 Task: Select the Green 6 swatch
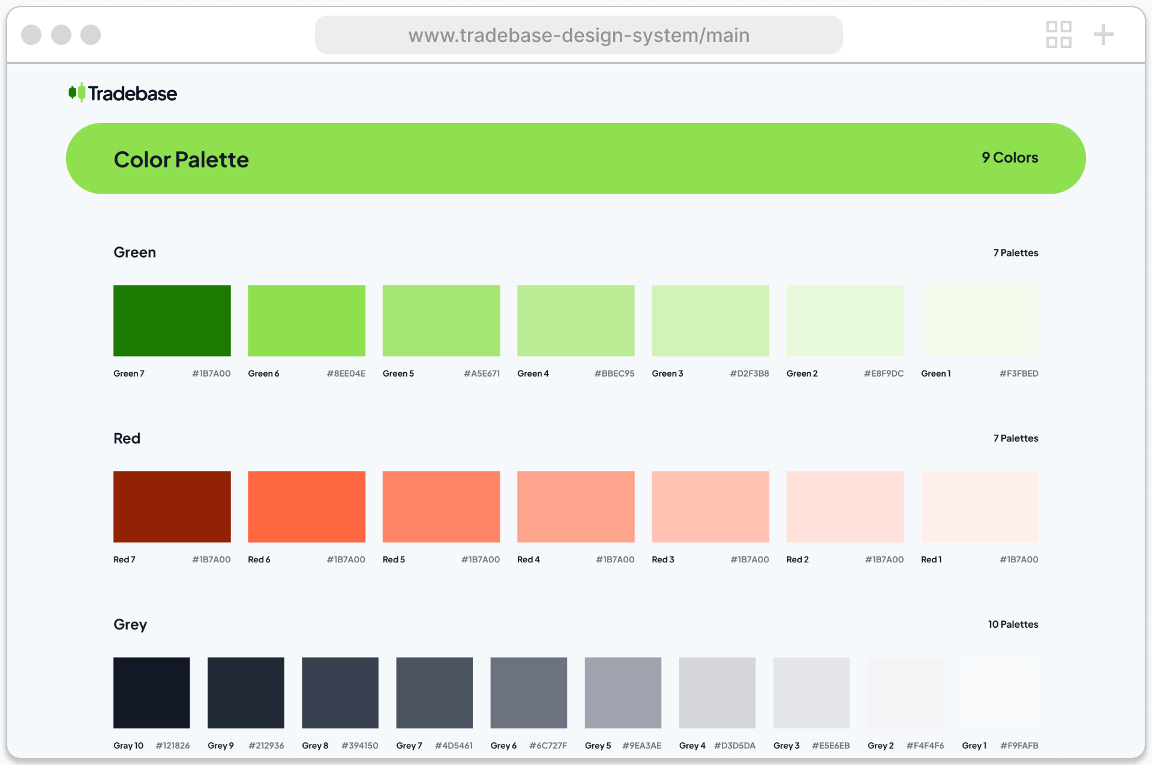pos(307,321)
